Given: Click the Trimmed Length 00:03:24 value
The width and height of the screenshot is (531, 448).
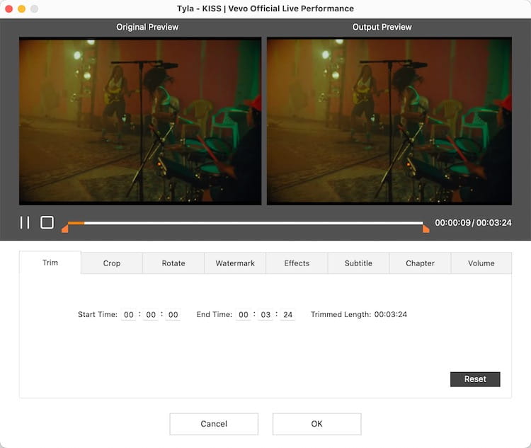Looking at the screenshot, I should [x=390, y=314].
